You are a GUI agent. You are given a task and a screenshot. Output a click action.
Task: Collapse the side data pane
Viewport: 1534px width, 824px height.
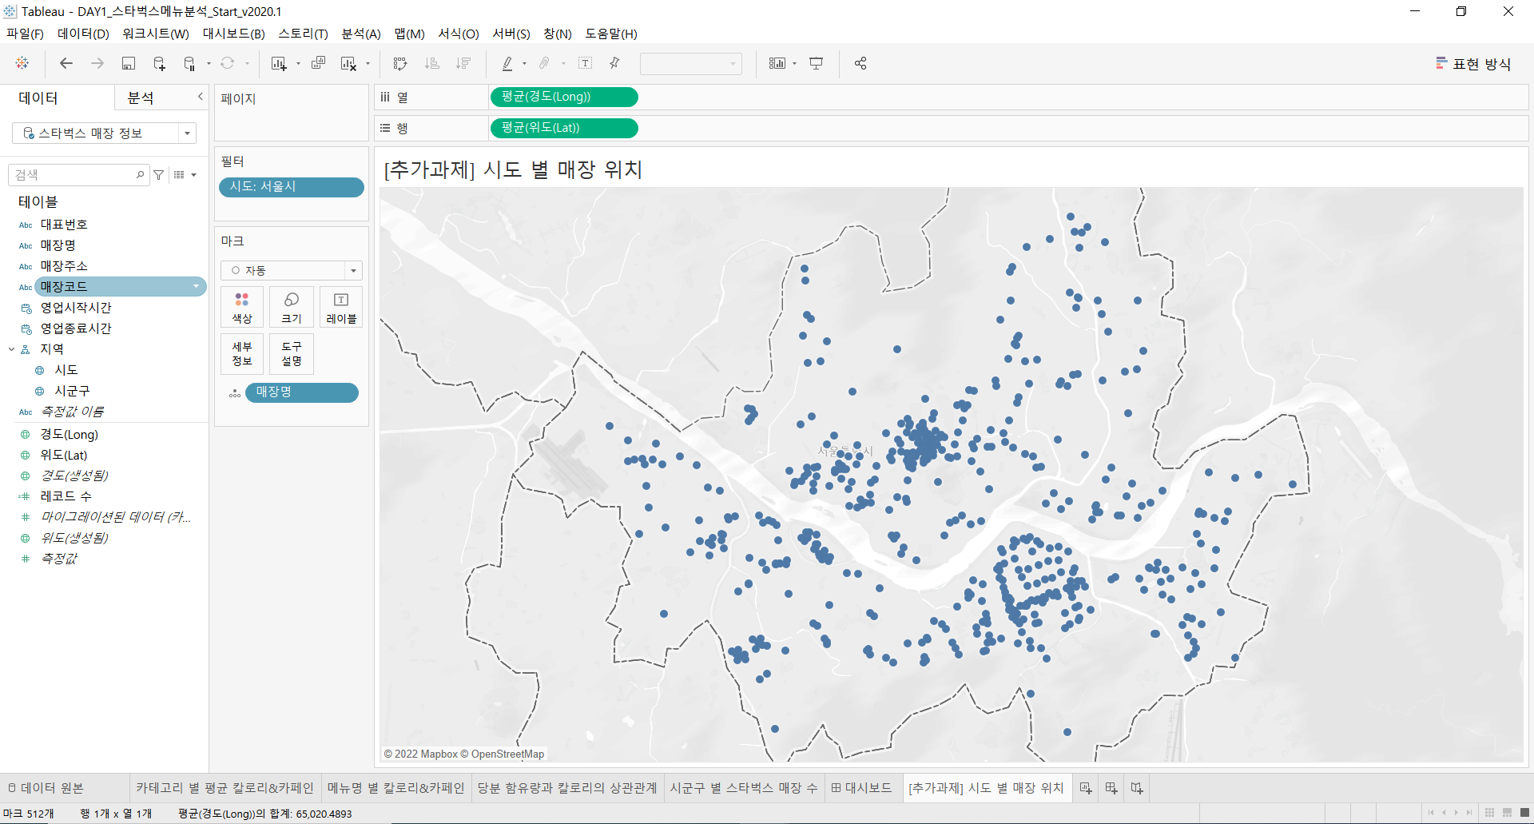[201, 97]
